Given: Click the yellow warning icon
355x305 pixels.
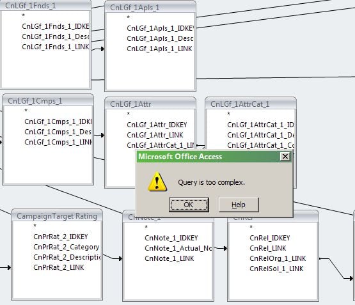Looking at the screenshot, I should click(x=157, y=182).
